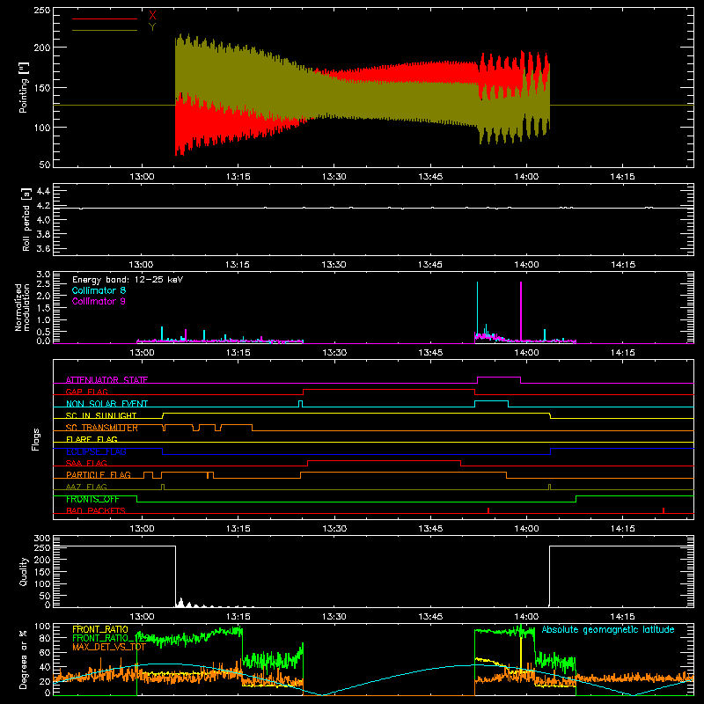Click the SC_IN_SUNLIGHT flag label
This screenshot has width=704, height=704.
point(101,415)
